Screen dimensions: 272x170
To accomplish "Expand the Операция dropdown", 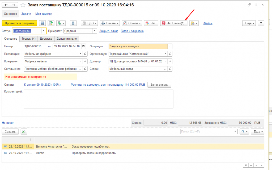I will [170, 46].
